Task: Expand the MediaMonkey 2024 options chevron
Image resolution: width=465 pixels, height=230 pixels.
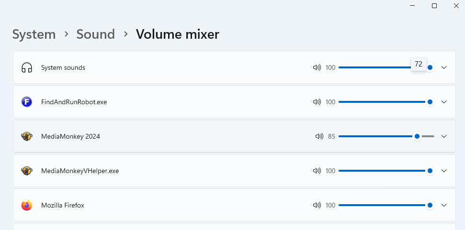Action: tap(444, 136)
